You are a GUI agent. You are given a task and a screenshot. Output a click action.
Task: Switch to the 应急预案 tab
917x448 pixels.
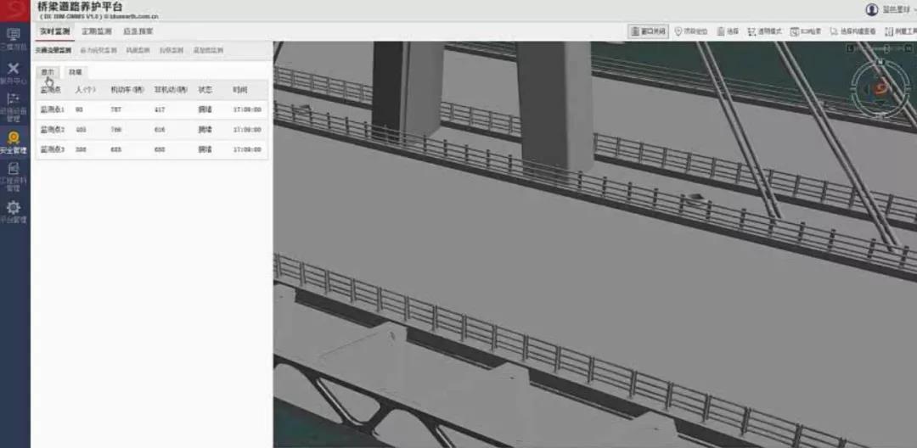tap(138, 31)
